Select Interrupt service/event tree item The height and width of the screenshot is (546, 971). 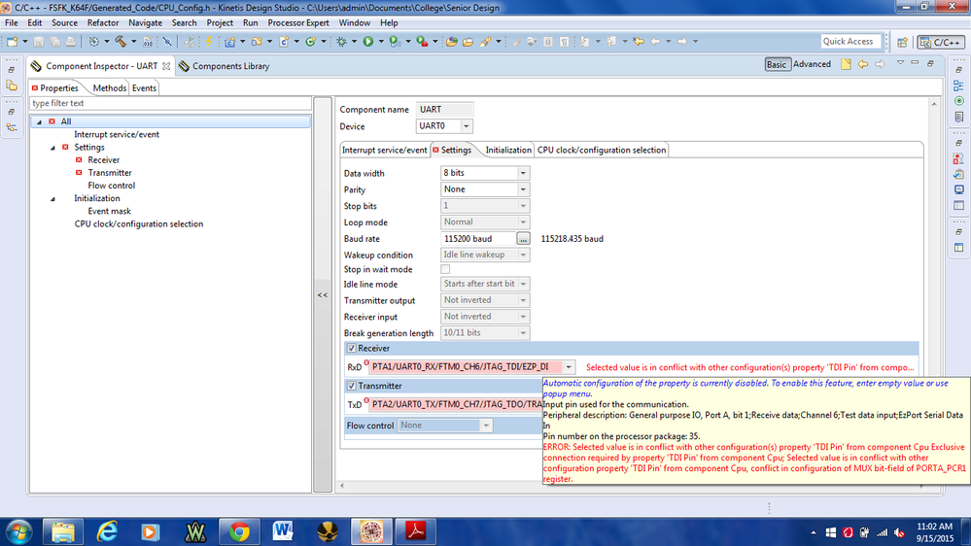point(117,134)
